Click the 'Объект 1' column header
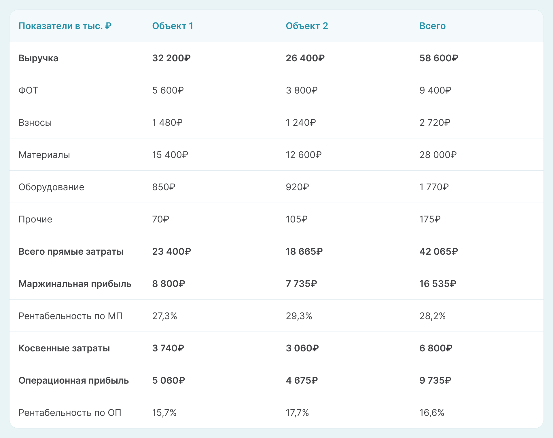 click(173, 26)
